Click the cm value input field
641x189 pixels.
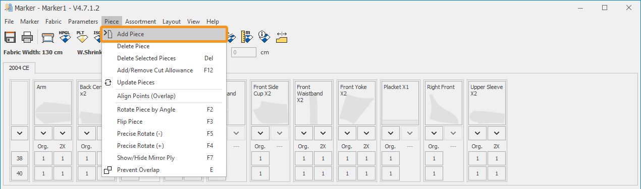[244, 52]
